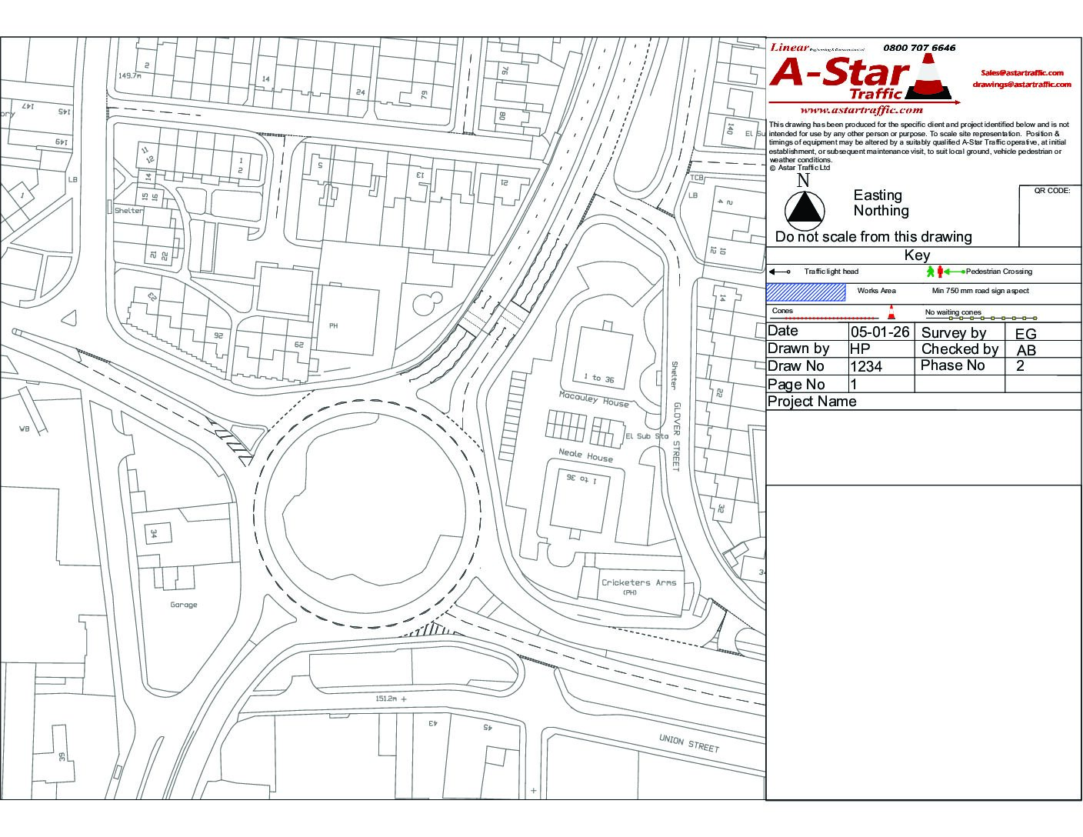Click the blue hatched Works Area swatch
This screenshot has height=837, width=1083.
[805, 292]
